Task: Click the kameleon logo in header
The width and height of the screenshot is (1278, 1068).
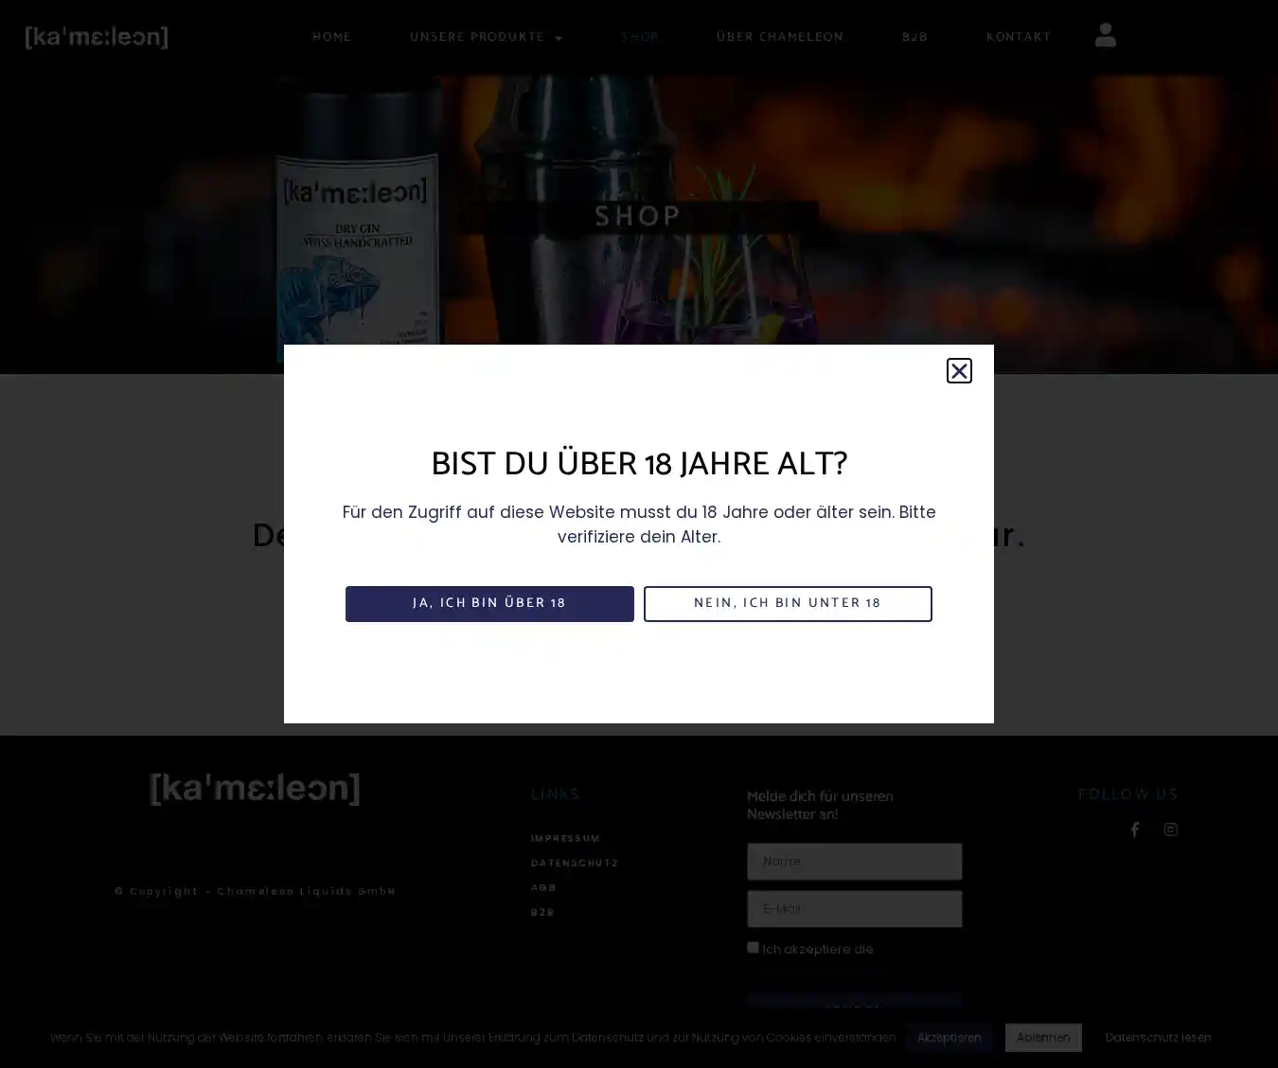Action: 97,37
